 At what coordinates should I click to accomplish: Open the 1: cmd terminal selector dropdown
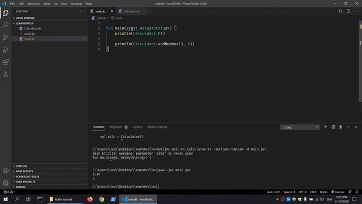pos(300,127)
